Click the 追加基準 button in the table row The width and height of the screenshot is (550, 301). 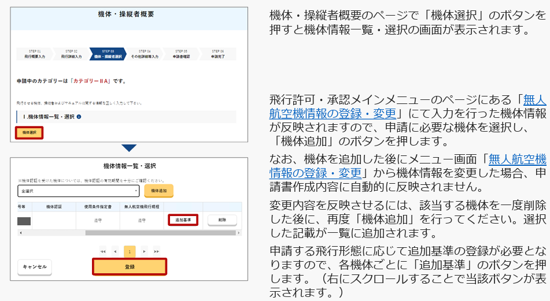[x=183, y=220]
